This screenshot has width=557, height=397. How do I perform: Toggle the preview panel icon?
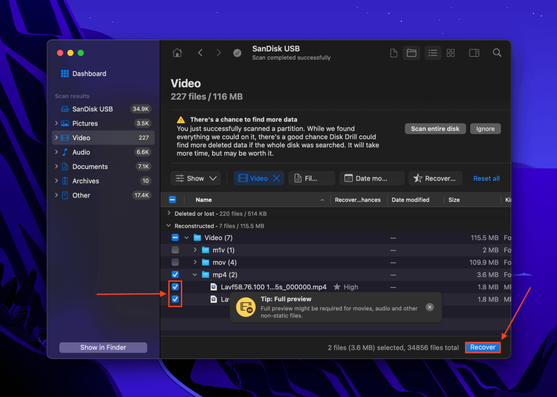[474, 53]
